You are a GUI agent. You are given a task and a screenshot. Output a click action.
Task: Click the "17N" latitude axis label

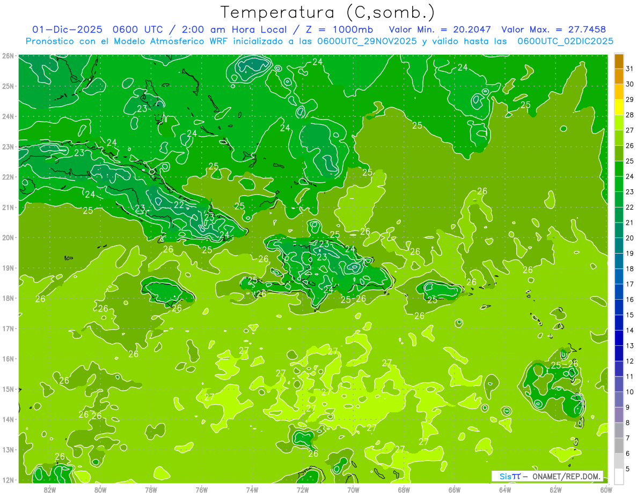click(8, 329)
